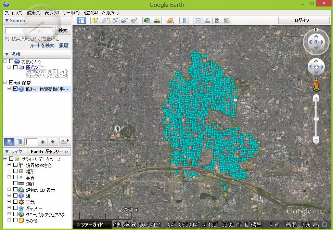Enable the 写真 layer checkbox
333x230 pixels.
[x=15, y=177]
